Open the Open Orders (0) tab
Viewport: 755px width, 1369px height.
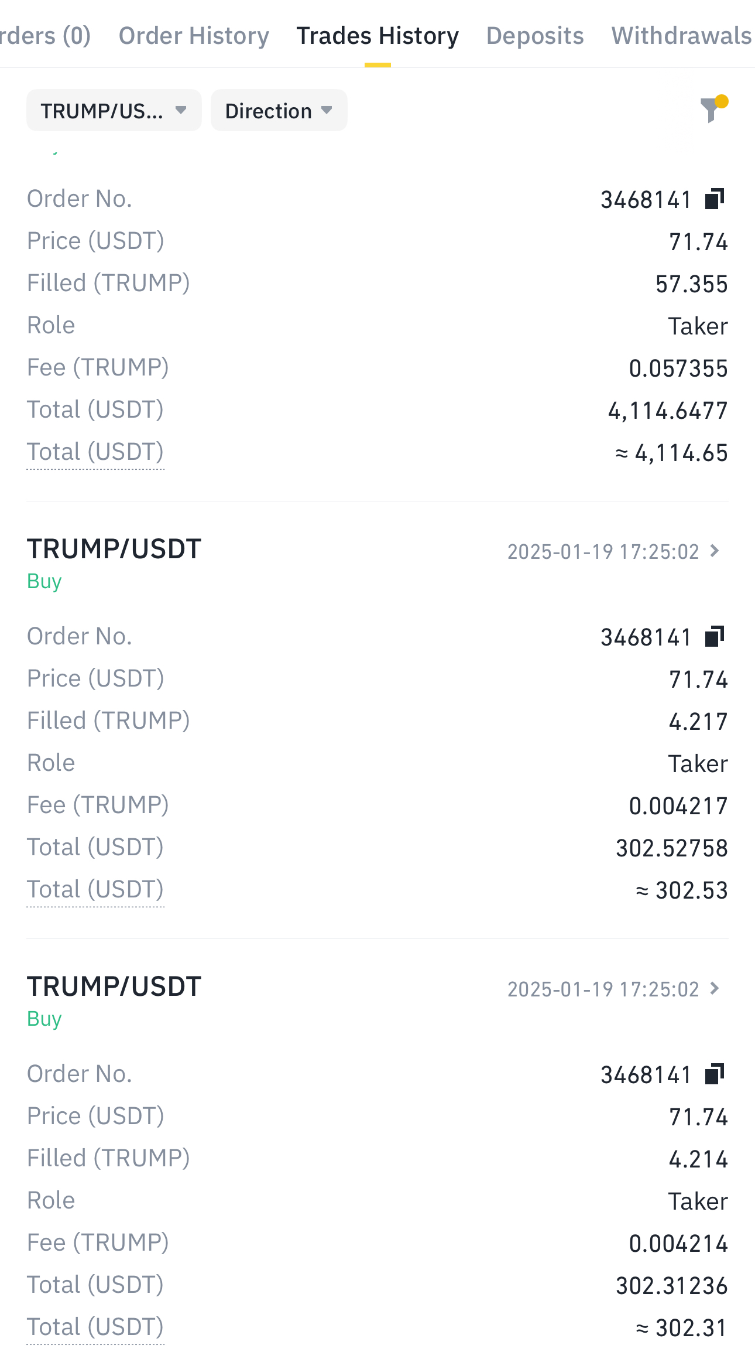(45, 36)
